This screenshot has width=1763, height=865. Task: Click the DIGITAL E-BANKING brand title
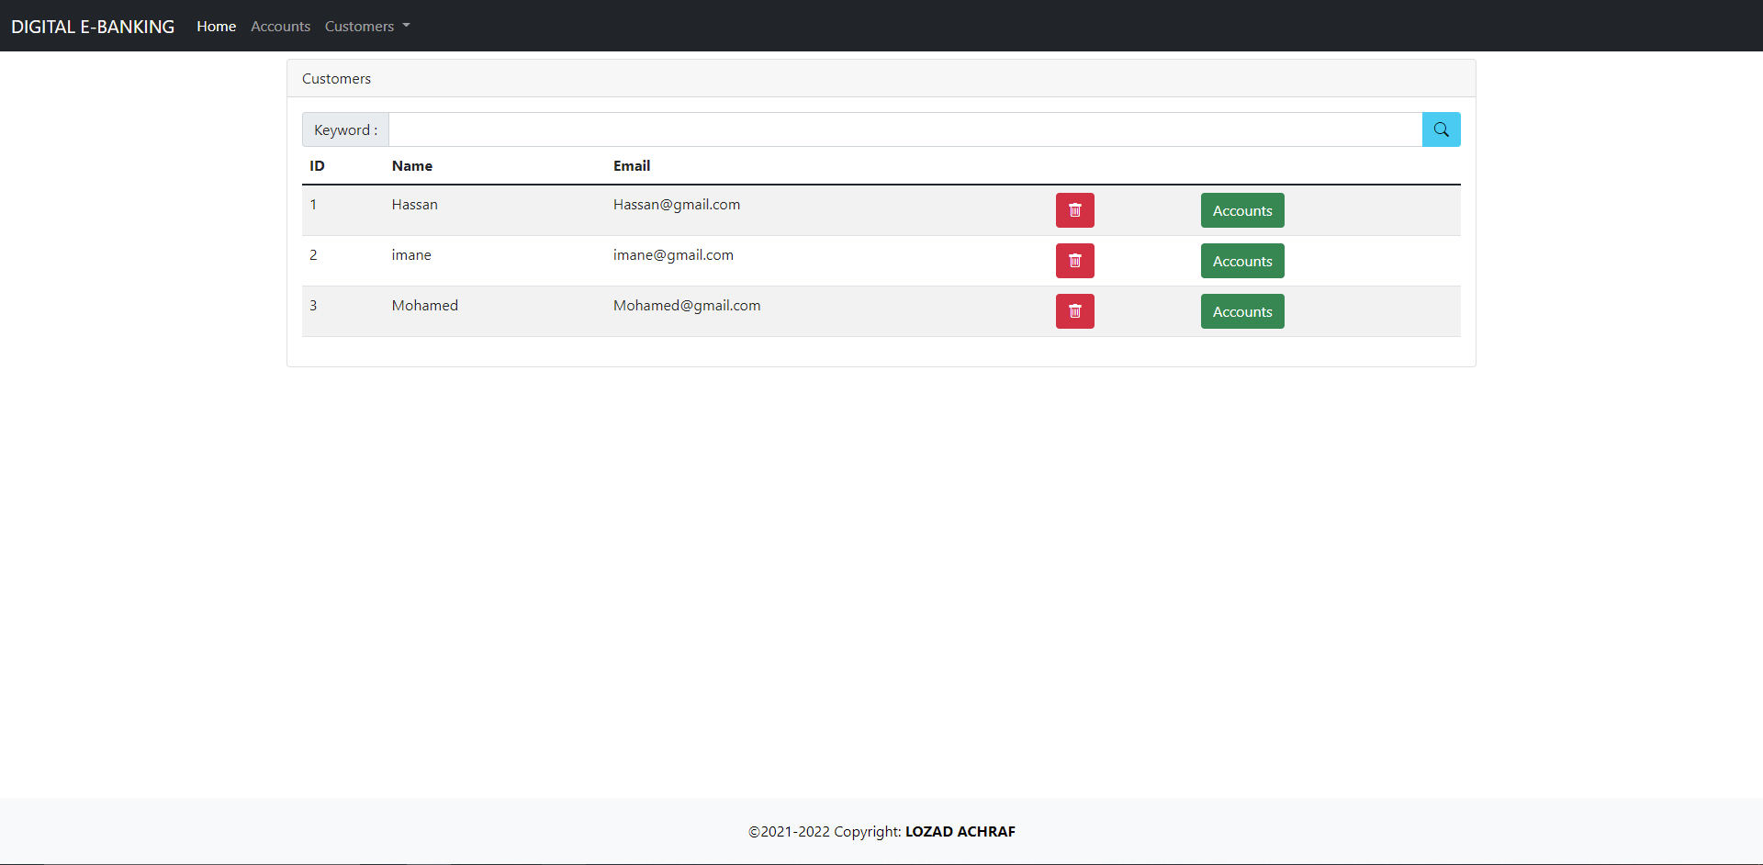click(x=92, y=26)
